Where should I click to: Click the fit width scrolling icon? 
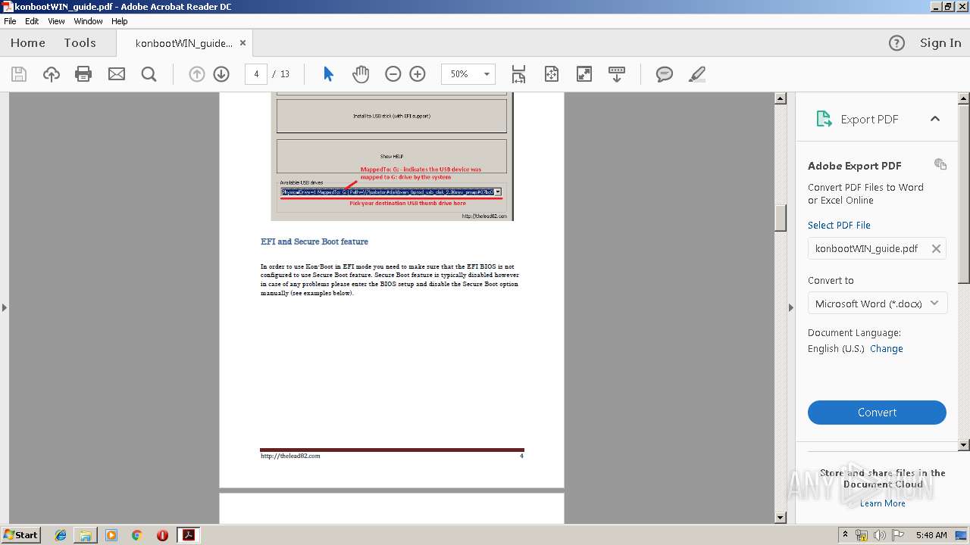(x=518, y=74)
